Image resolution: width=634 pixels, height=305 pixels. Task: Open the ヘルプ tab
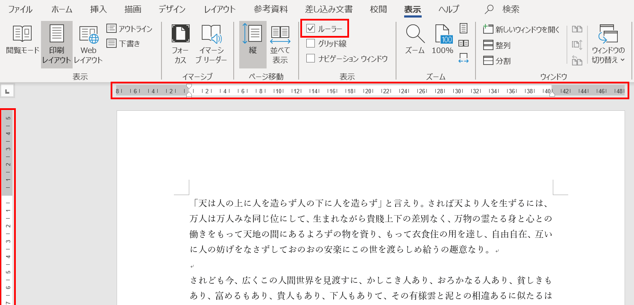click(x=449, y=9)
